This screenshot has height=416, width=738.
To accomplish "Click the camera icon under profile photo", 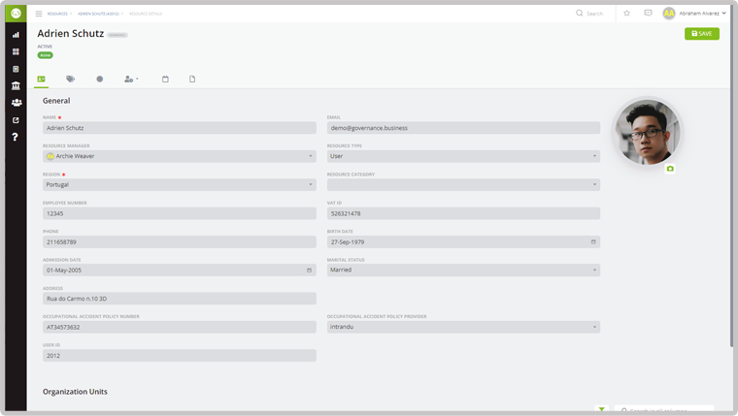I will coord(670,169).
